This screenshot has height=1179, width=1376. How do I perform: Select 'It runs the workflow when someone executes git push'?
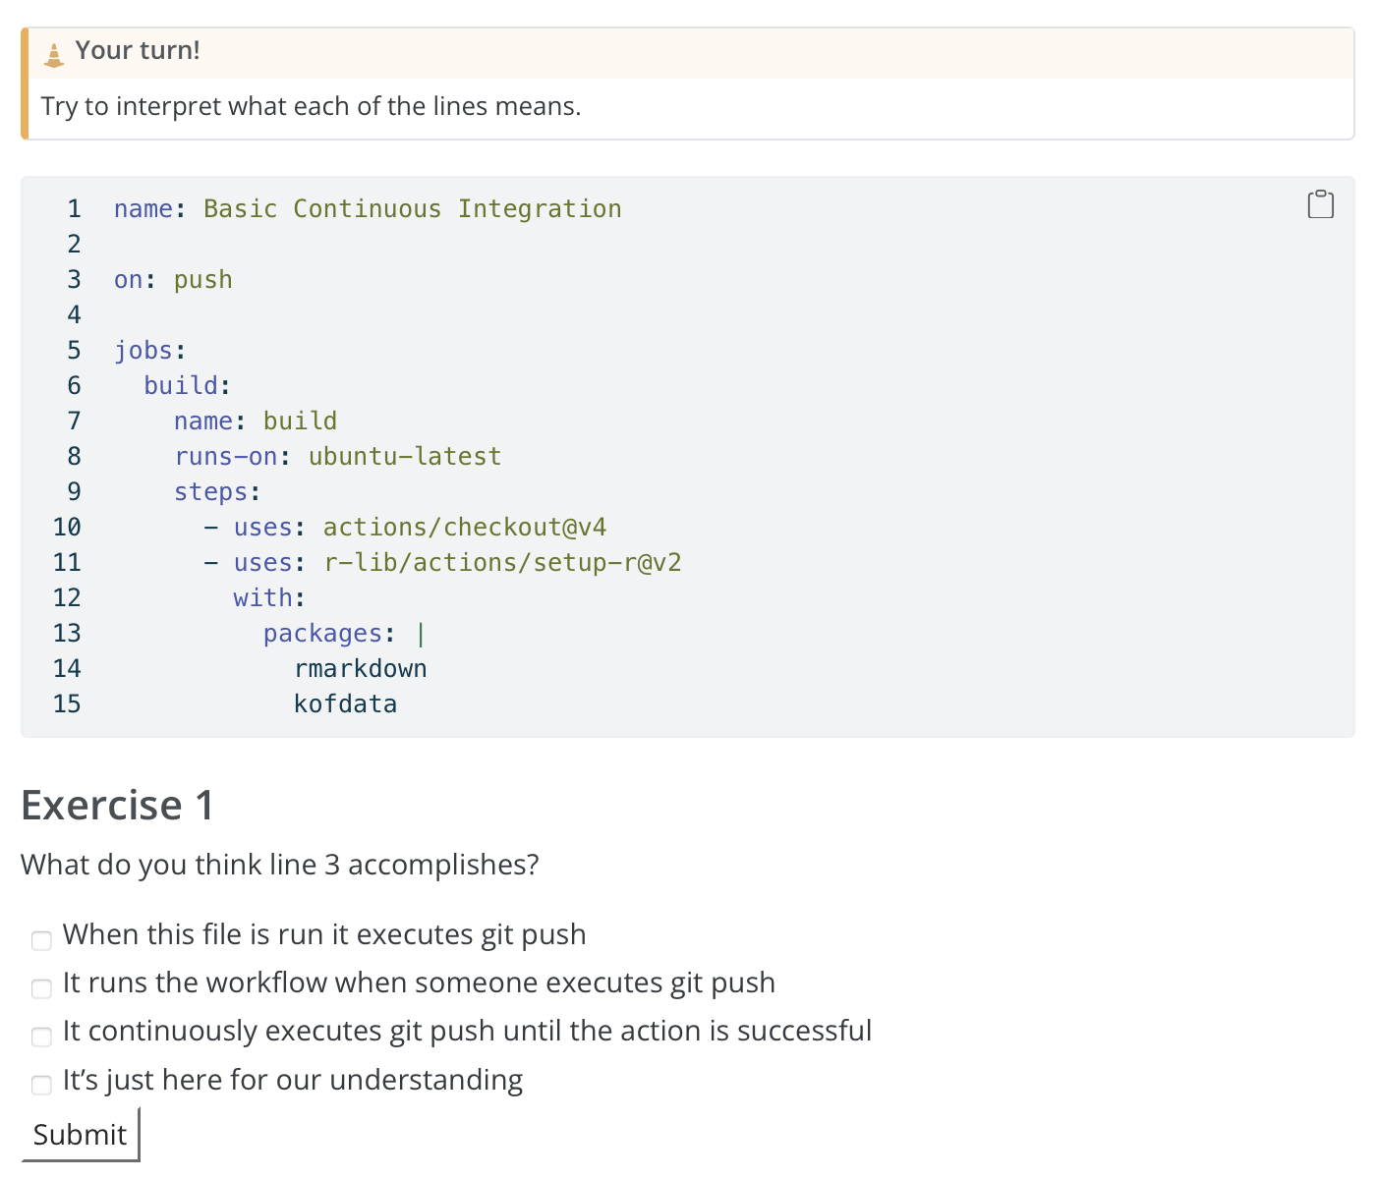[x=41, y=989]
